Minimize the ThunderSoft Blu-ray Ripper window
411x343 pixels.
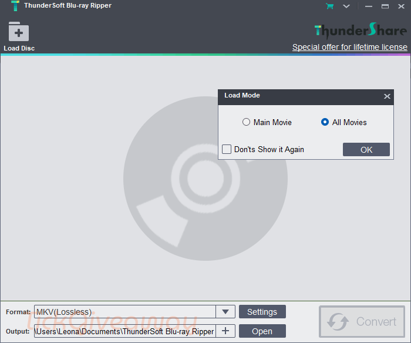[x=369, y=6]
